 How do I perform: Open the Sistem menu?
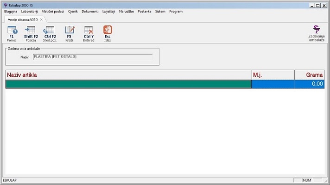(160, 12)
